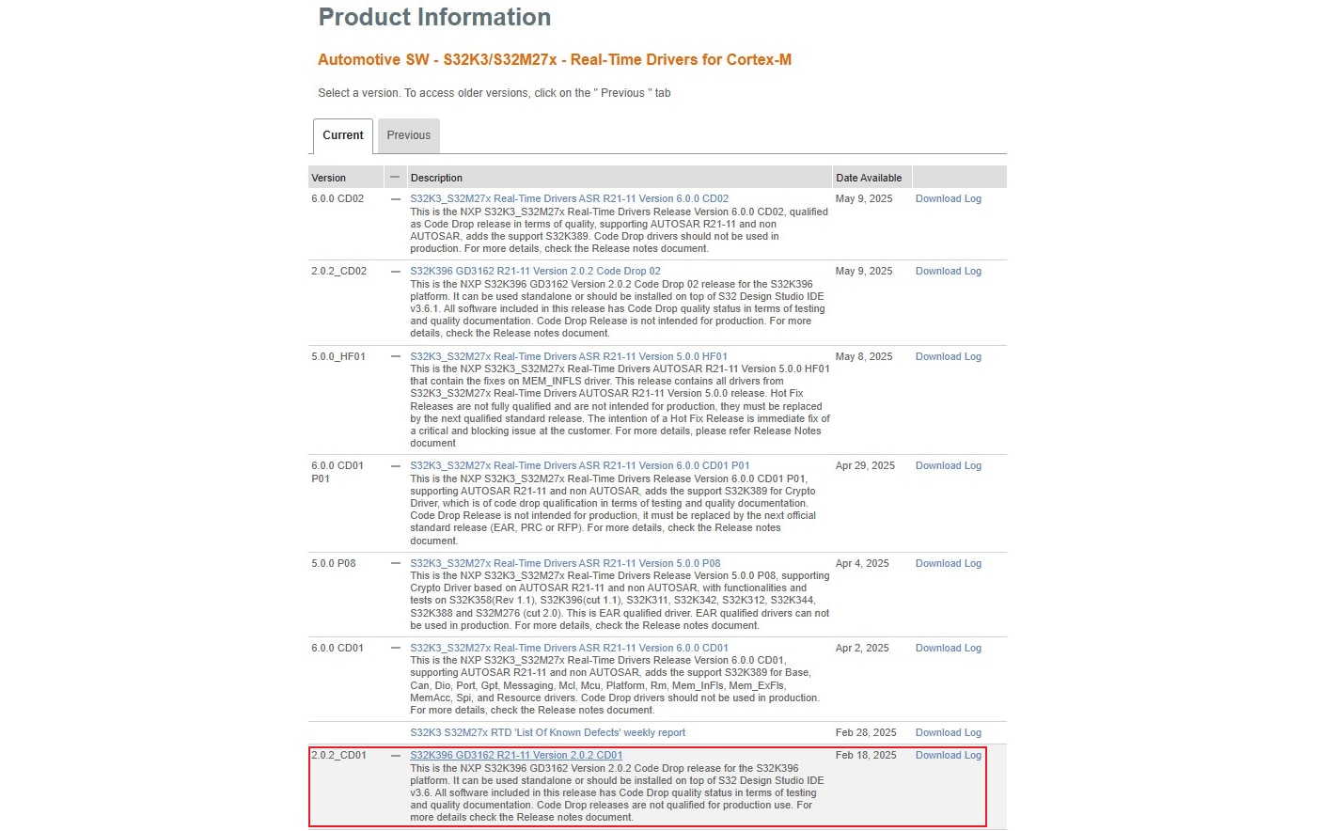Screen dimensions: 1319x831
Task: Open the 'List Of Known Defects' weekly report link
Action: pos(547,733)
